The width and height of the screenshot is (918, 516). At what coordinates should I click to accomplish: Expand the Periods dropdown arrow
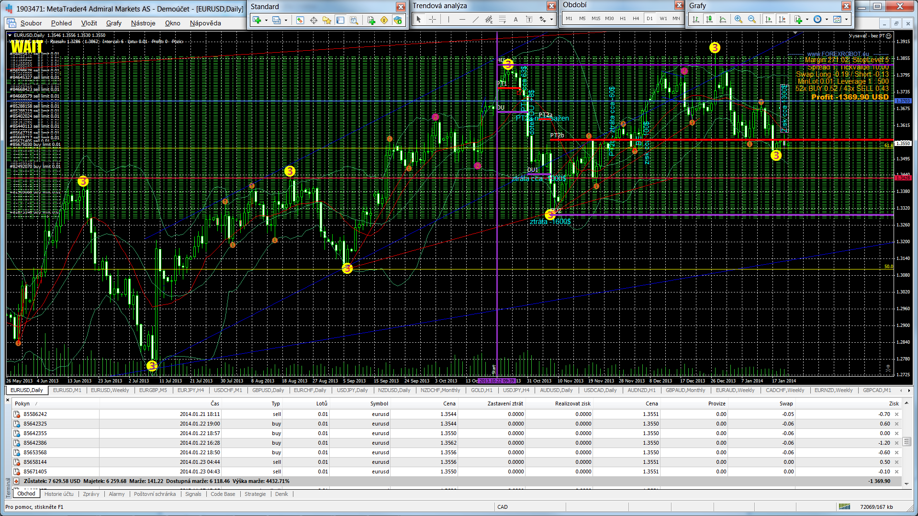click(827, 20)
